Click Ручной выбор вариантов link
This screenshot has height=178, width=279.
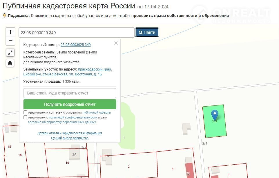pos(70,138)
